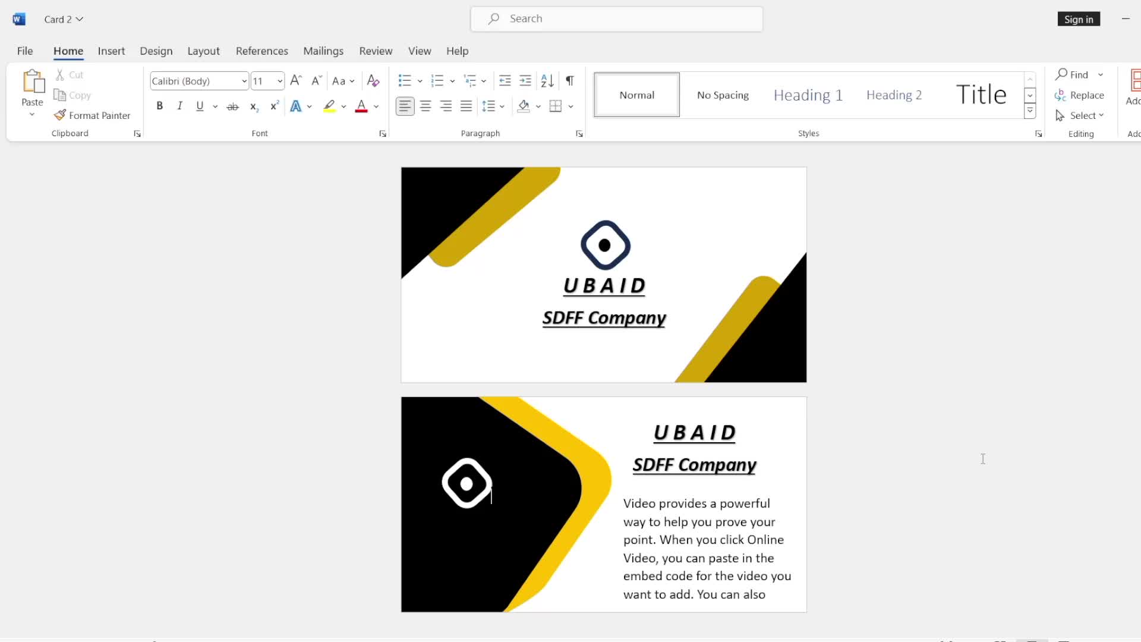Click the Multilevel List icon

(x=470, y=81)
